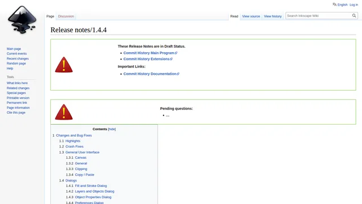
Task: Click the red warning icon in the Draft Status box
Action: click(x=64, y=65)
